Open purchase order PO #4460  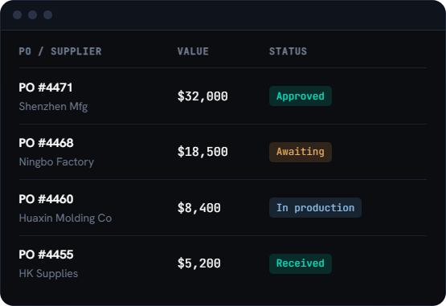[x=46, y=199]
